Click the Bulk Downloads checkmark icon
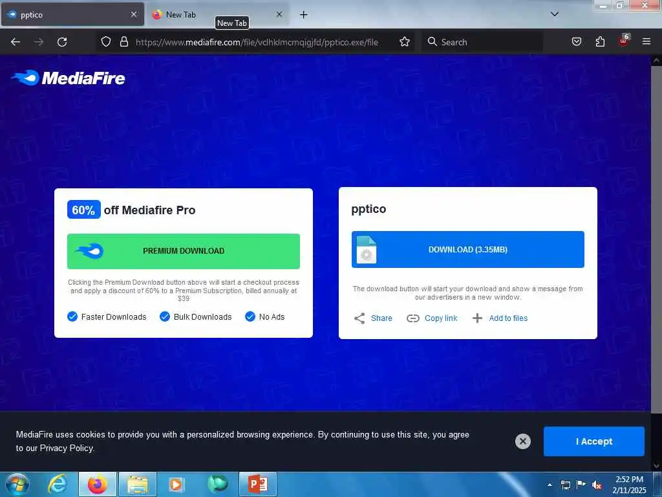Screen dimensions: 662x497 coord(165,316)
